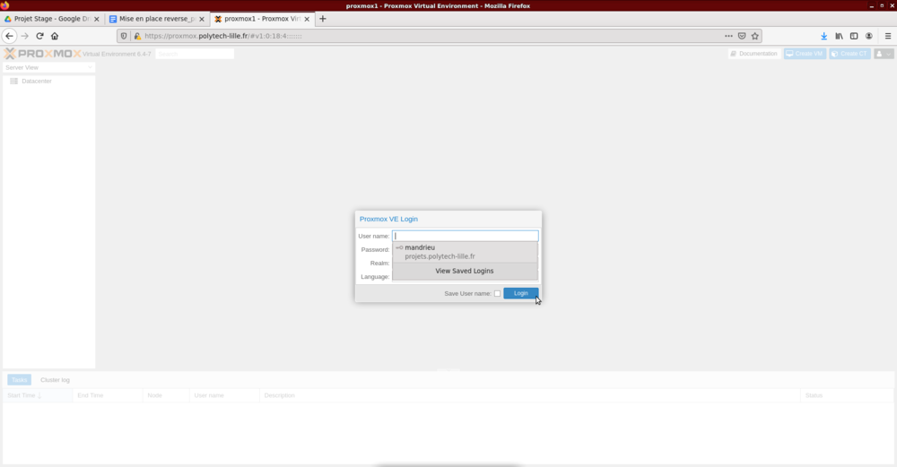Screen dimensions: 897x467
Task: Focus the User name input field
Action: point(465,236)
